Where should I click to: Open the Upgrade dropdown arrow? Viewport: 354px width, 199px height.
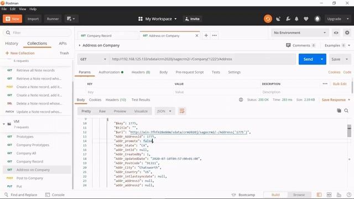click(x=347, y=19)
